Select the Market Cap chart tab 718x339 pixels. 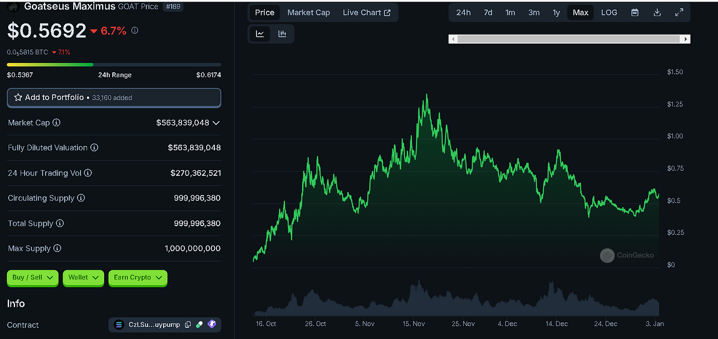[309, 12]
